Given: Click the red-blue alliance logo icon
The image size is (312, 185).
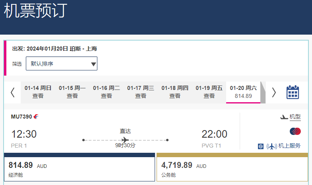Looking at the screenshot, I should (x=295, y=131).
